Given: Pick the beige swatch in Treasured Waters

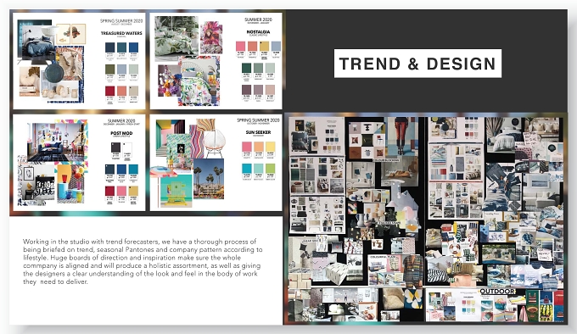Looking at the screenshot, I should coord(133,91).
